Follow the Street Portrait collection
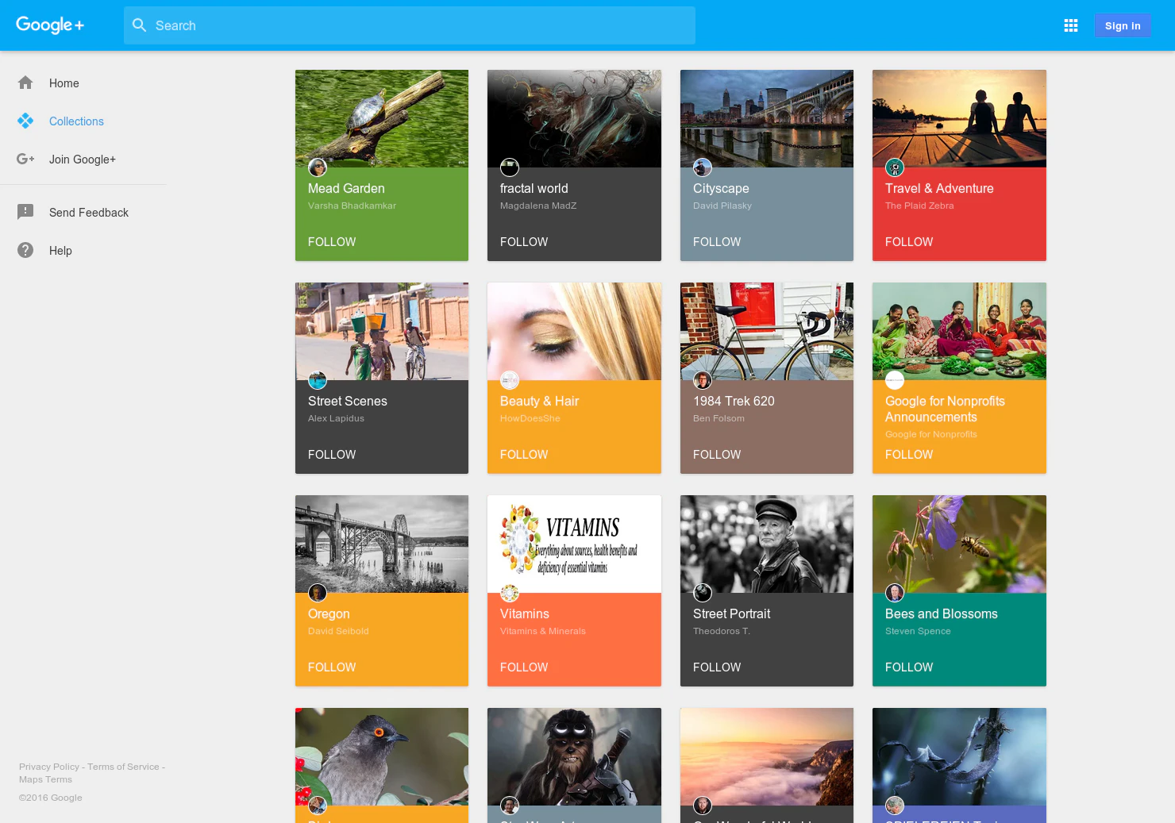 tap(717, 667)
